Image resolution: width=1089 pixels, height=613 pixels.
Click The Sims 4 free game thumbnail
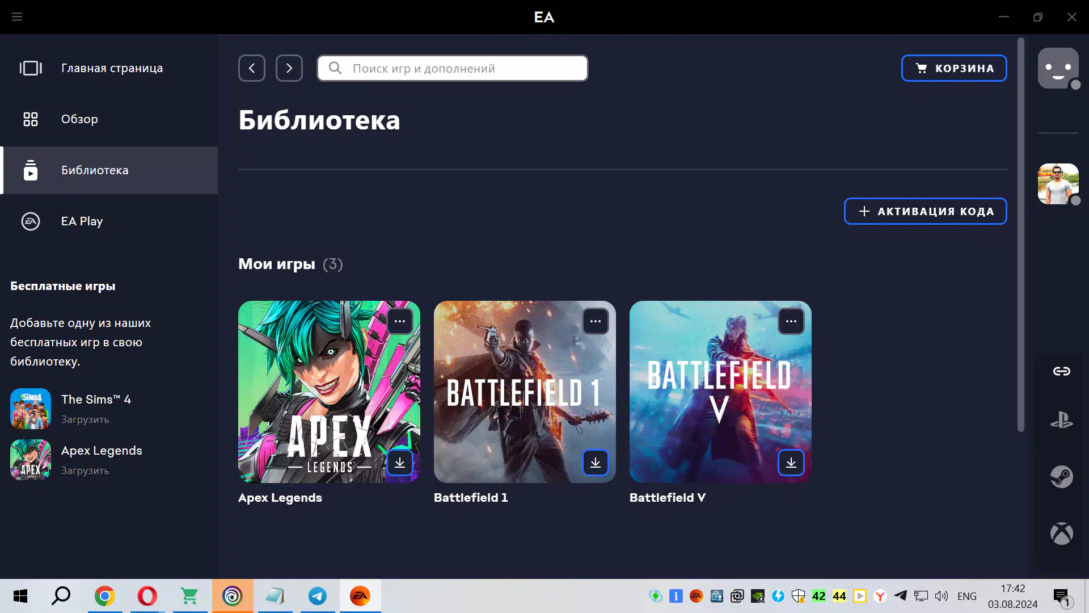pyautogui.click(x=31, y=409)
